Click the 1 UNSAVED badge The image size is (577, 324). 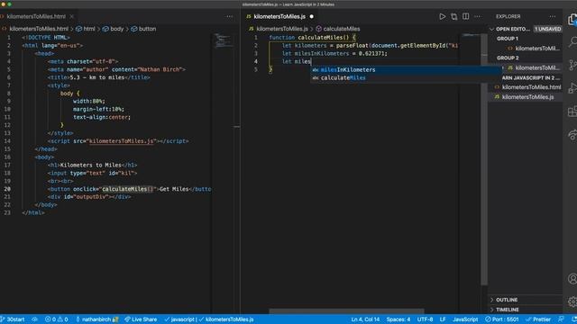pyautogui.click(x=548, y=29)
